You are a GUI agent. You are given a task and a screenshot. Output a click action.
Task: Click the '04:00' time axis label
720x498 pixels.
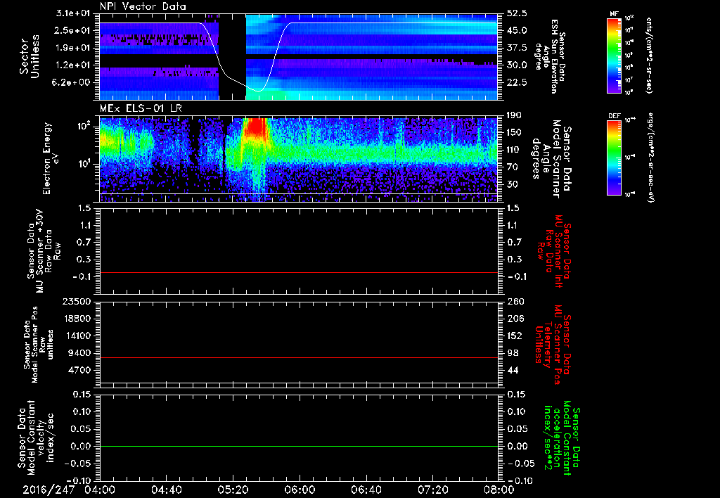point(100,490)
